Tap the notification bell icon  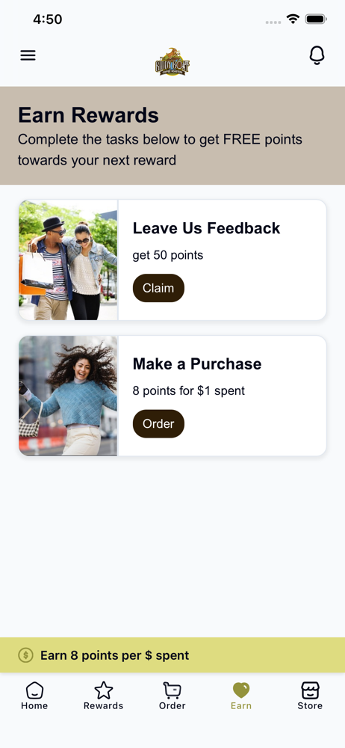(317, 56)
